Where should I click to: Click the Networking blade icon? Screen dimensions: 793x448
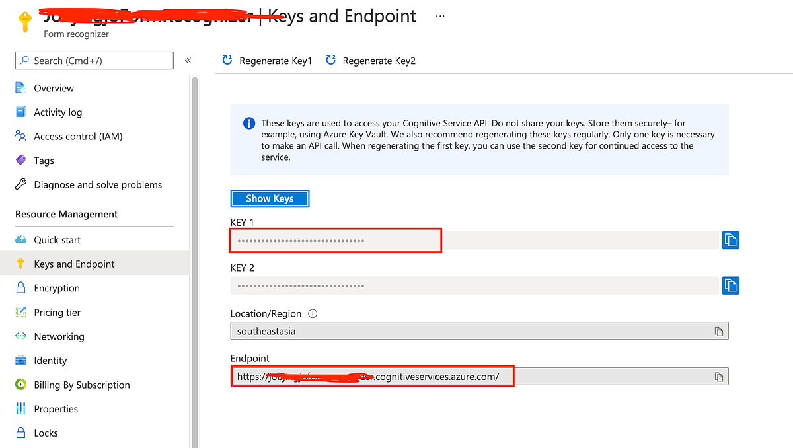point(22,336)
